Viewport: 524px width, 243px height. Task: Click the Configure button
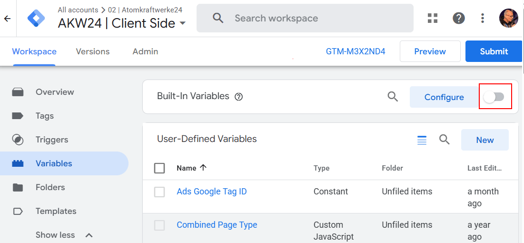point(444,97)
